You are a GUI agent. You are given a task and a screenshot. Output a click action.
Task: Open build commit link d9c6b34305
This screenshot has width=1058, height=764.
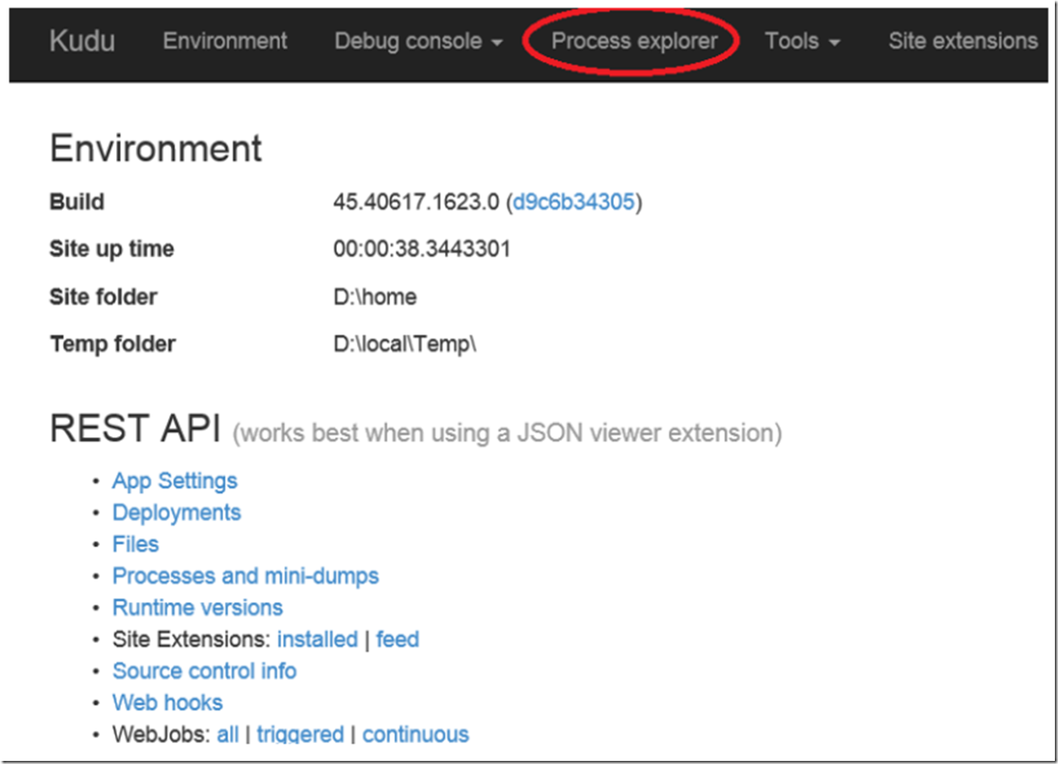tap(574, 202)
